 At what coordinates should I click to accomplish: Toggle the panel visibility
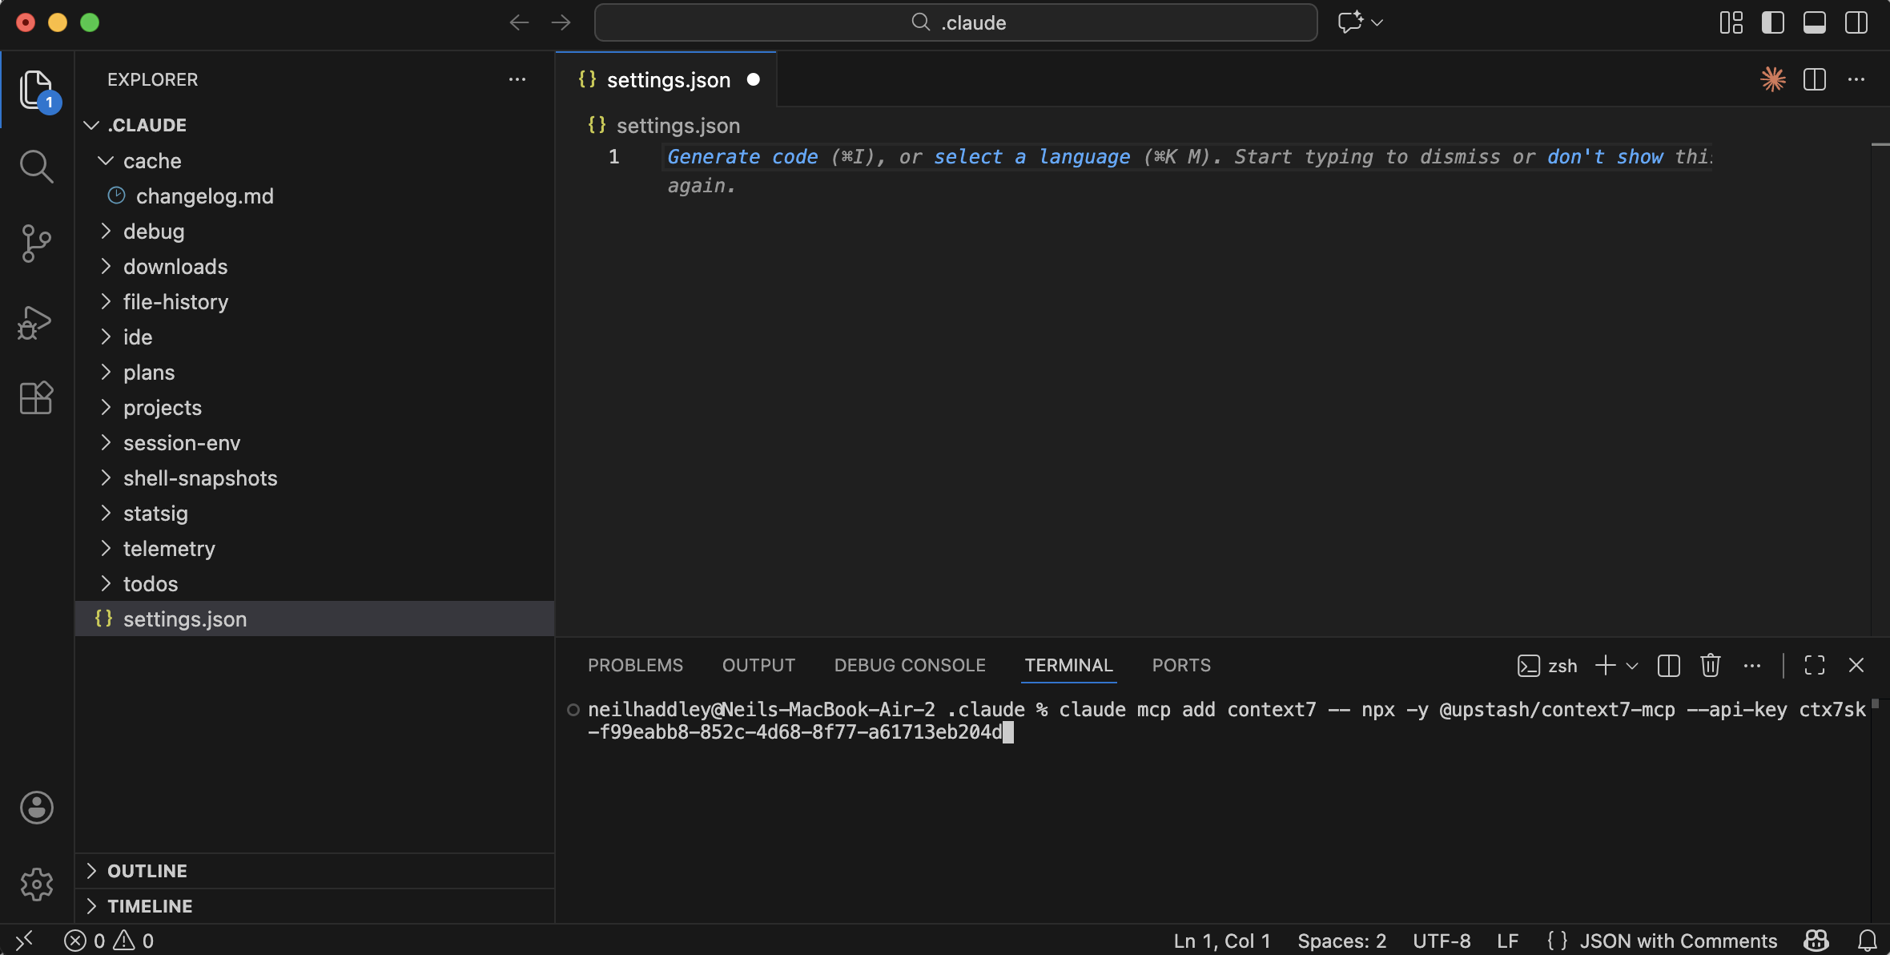(1815, 22)
